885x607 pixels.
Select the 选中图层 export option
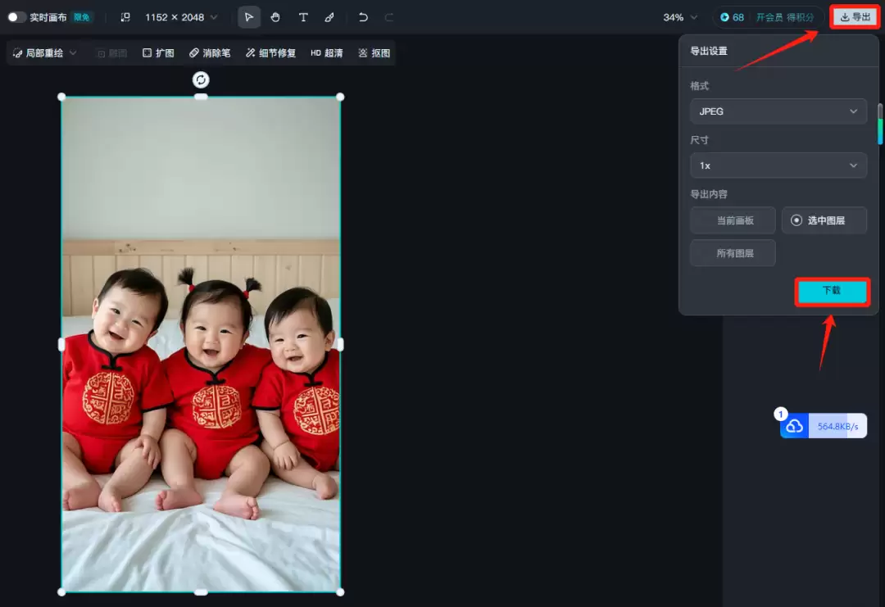(824, 220)
